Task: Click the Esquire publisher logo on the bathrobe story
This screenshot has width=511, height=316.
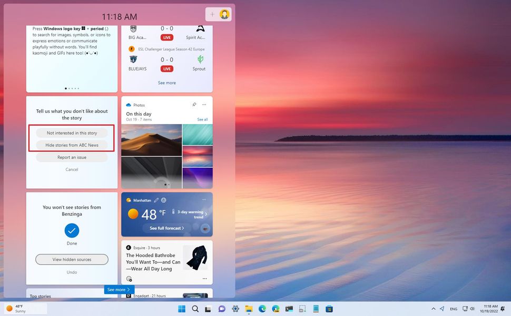Action: pyautogui.click(x=129, y=247)
